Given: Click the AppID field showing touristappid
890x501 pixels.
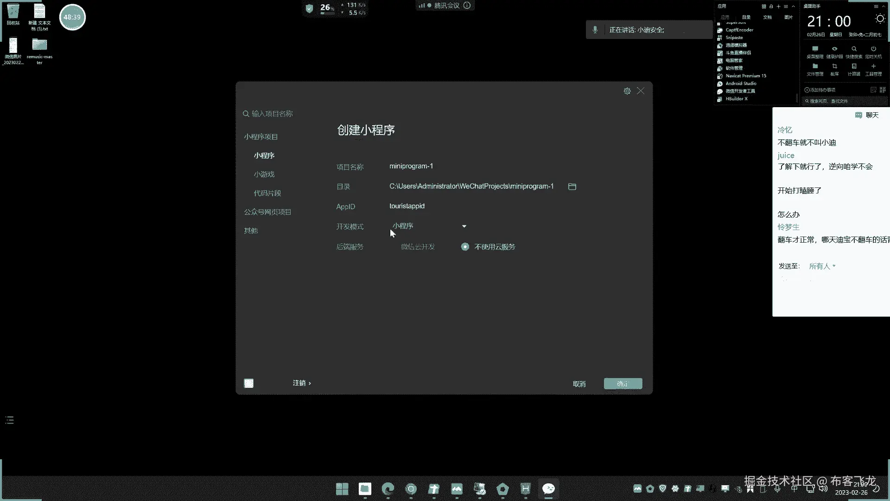Looking at the screenshot, I should point(407,206).
